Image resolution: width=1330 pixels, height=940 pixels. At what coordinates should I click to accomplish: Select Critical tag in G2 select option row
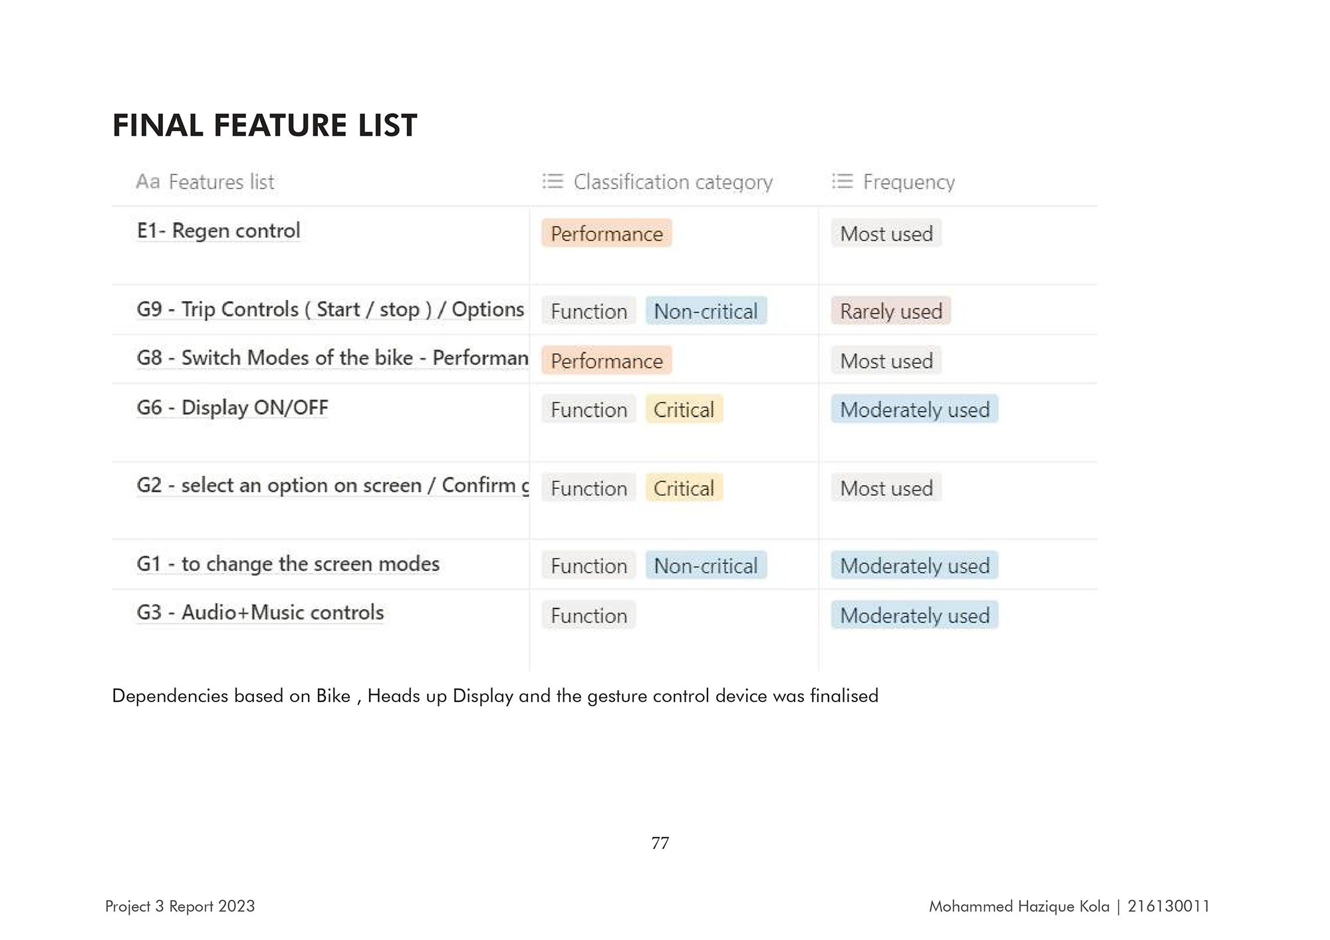click(684, 488)
